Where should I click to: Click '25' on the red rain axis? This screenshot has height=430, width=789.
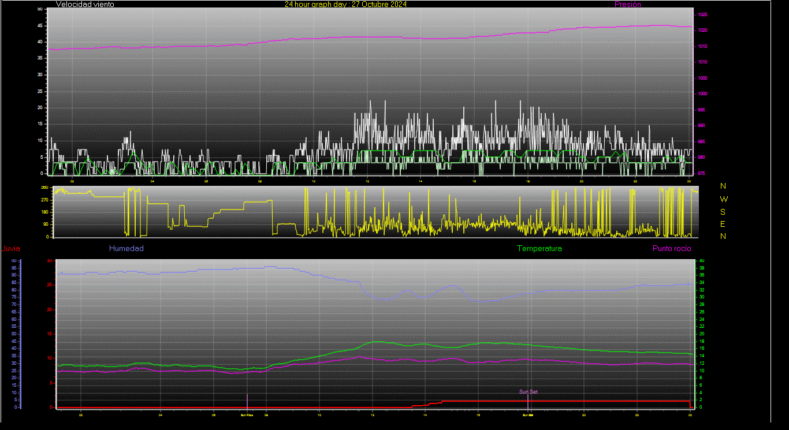tap(49, 285)
